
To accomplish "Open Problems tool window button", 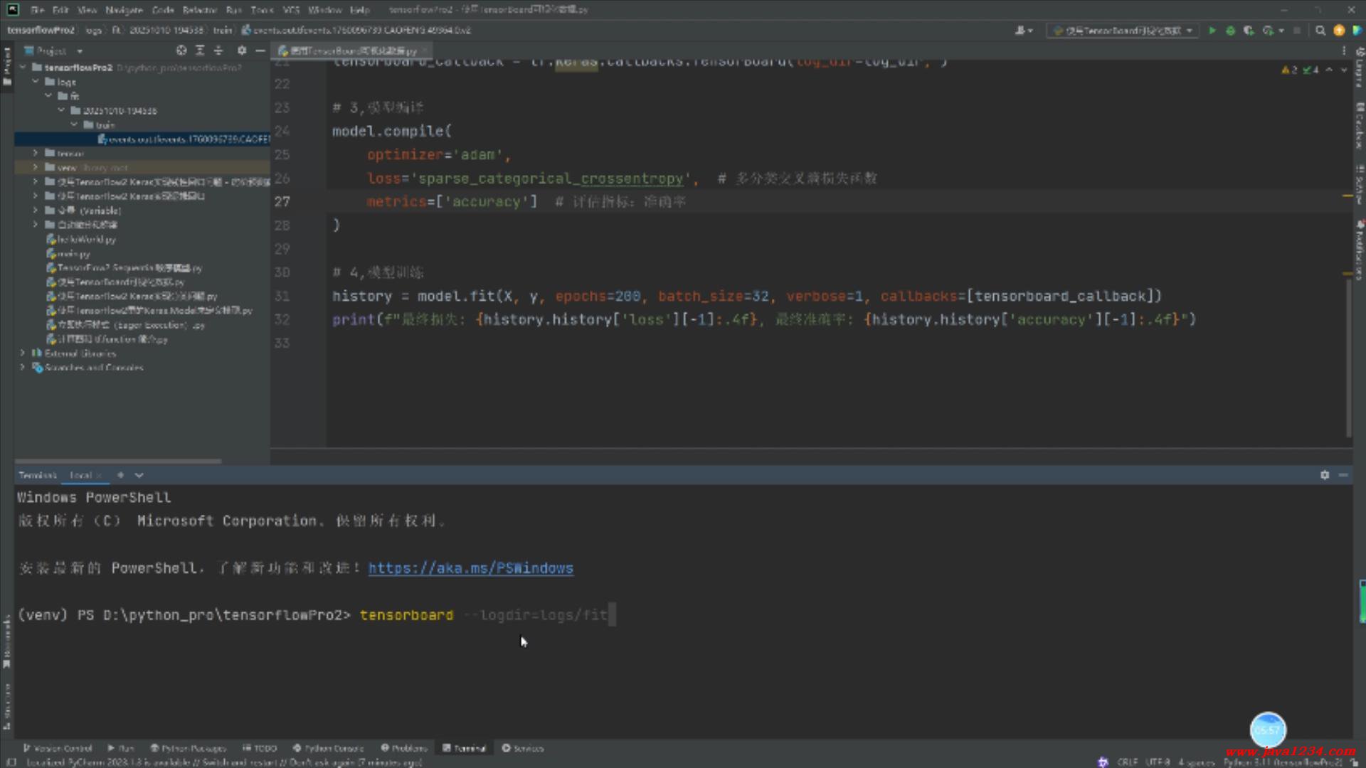I will [x=404, y=748].
